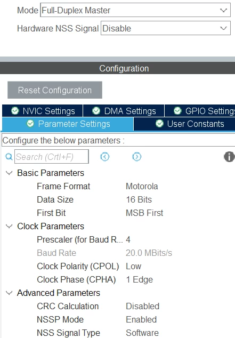Viewport: 235px width, 338px height.
Task: Open the parameter info icon
Action: (x=229, y=157)
